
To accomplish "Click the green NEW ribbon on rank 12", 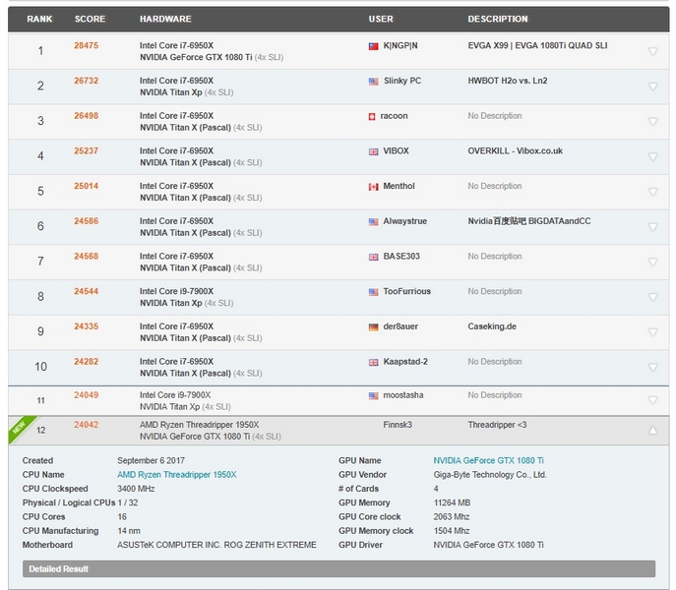I will [x=18, y=427].
